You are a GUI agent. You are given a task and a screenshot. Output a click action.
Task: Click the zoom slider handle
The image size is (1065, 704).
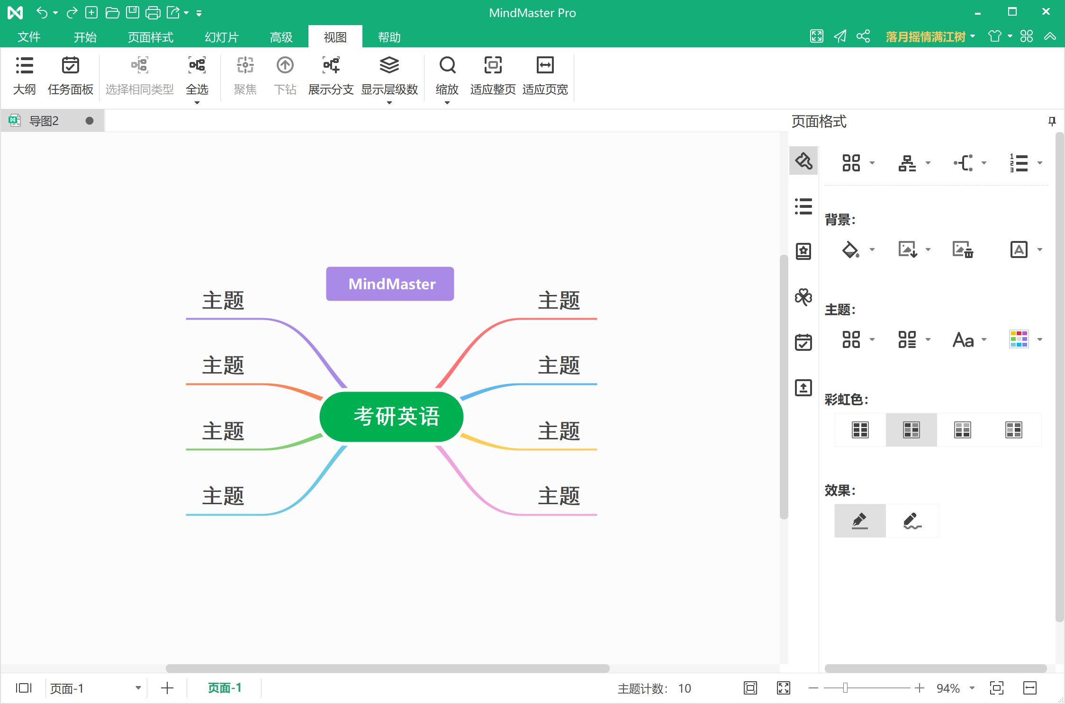click(845, 688)
